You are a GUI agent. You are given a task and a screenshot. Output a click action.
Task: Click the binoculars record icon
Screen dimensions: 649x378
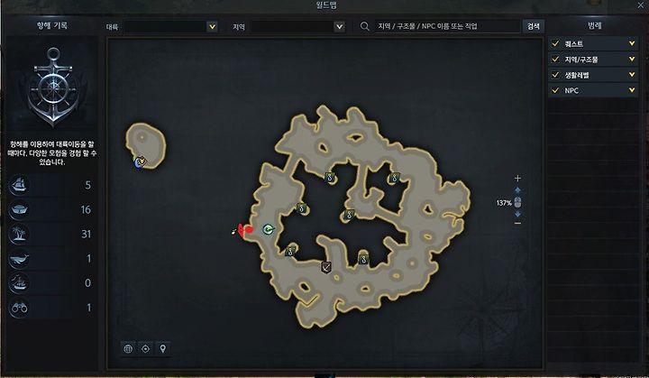pos(19,308)
